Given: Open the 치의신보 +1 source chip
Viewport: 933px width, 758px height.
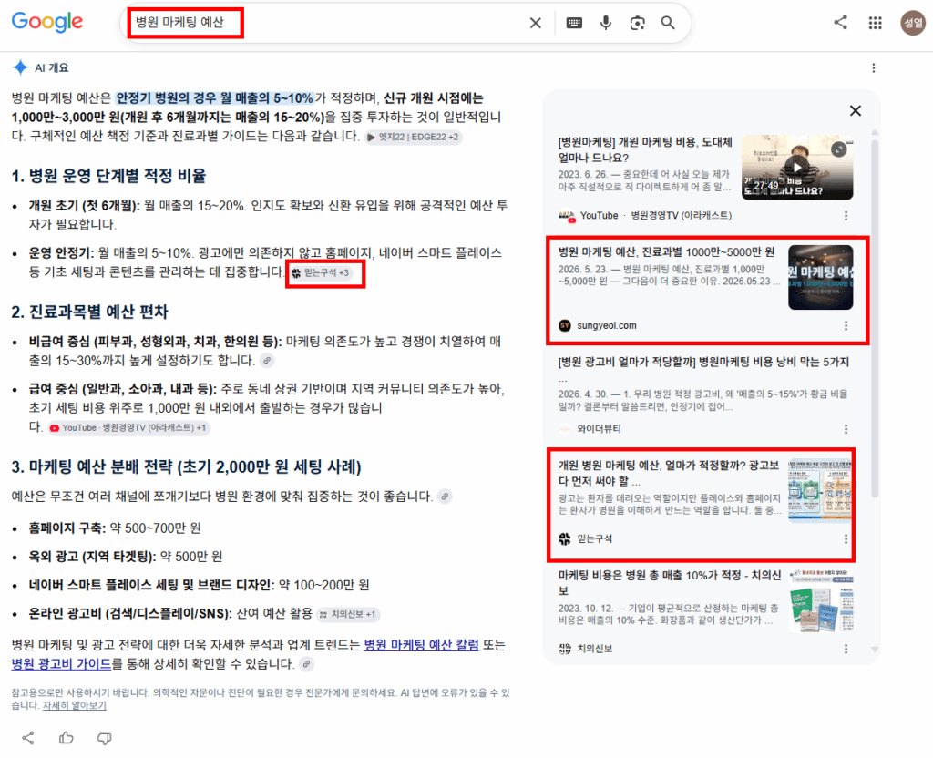Looking at the screenshot, I should coord(348,614).
